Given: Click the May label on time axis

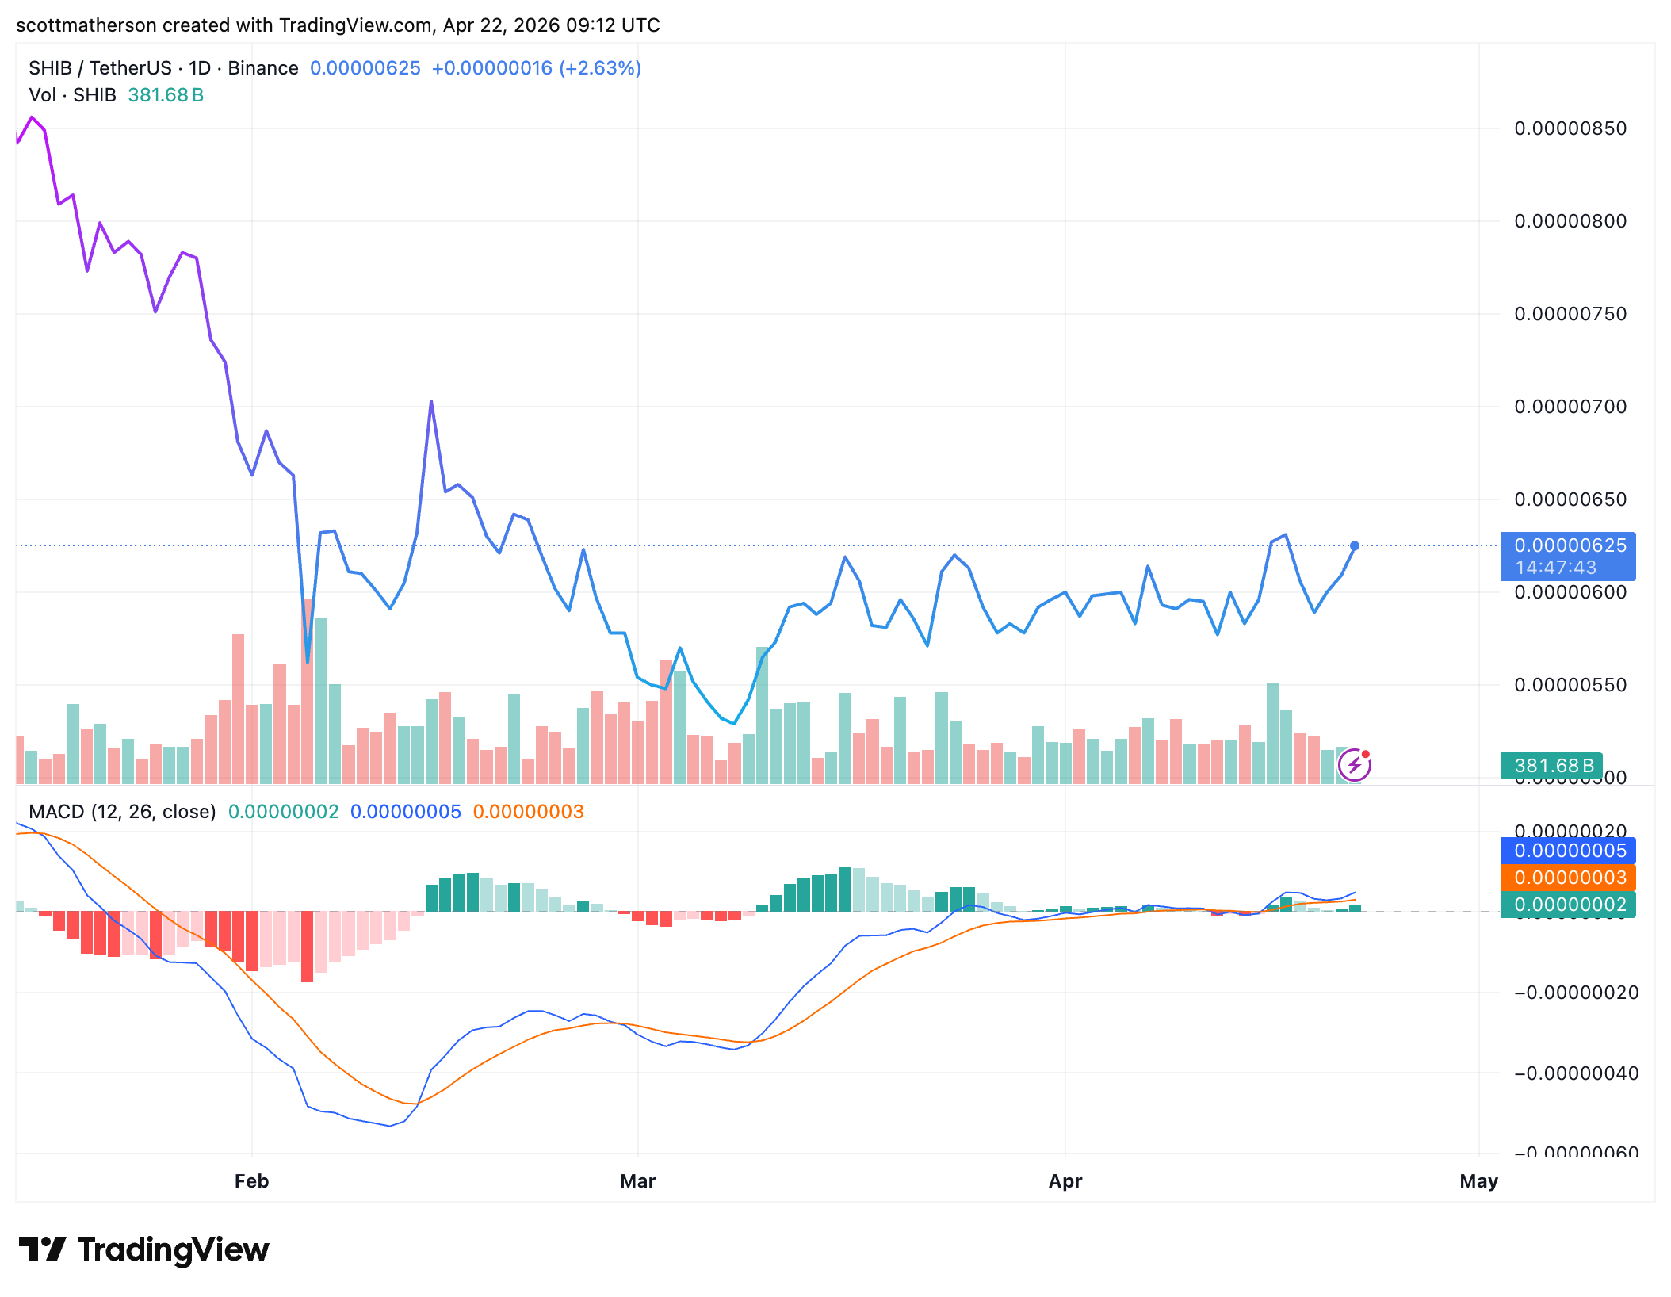Looking at the screenshot, I should (1478, 1181).
